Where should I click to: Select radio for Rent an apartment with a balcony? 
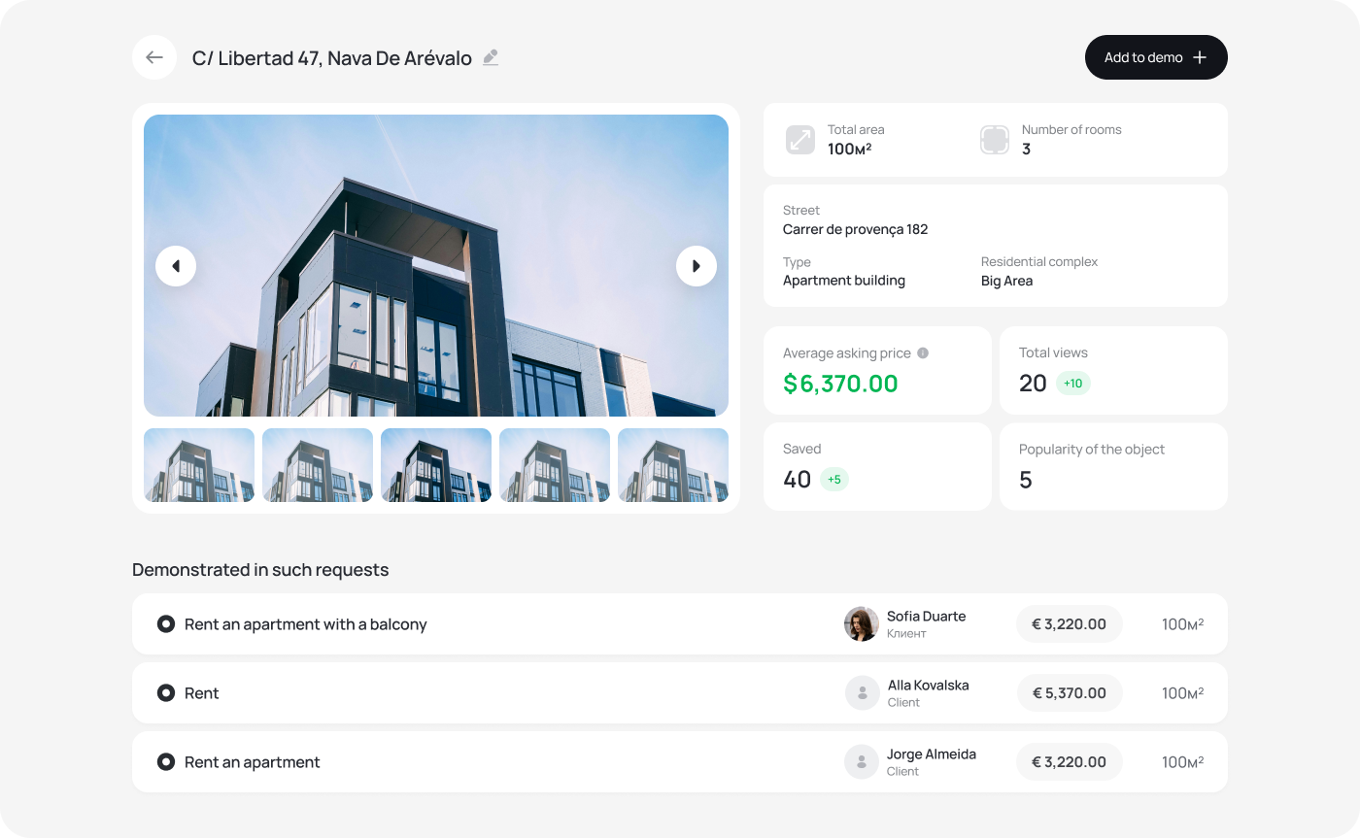click(x=166, y=624)
